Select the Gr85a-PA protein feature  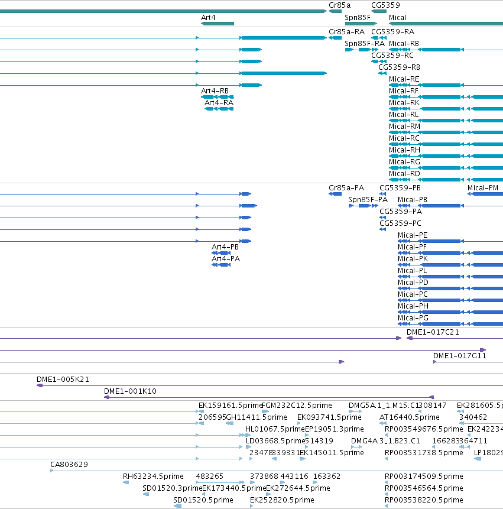coord(335,194)
